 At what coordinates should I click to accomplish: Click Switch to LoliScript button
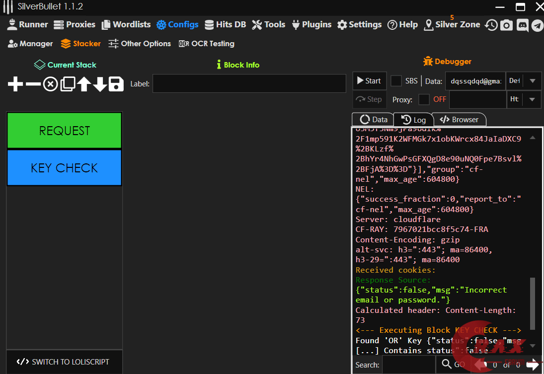tap(64, 362)
